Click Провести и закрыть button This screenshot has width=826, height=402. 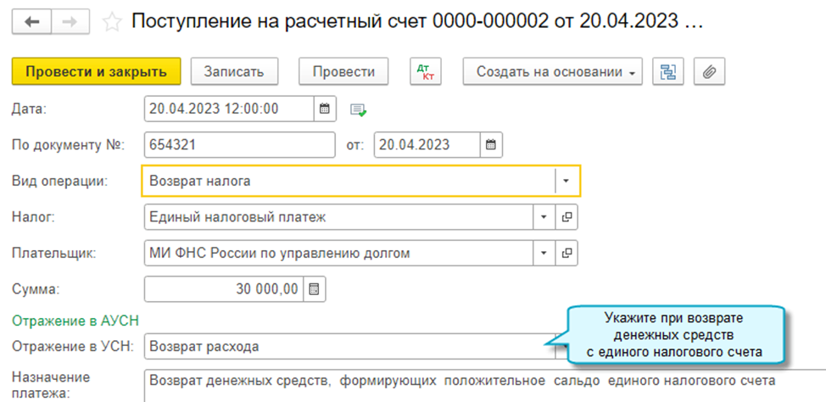pyautogui.click(x=96, y=72)
